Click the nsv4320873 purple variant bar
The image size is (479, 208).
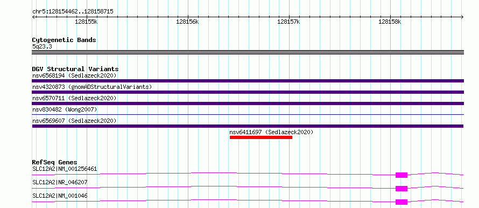click(x=248, y=92)
